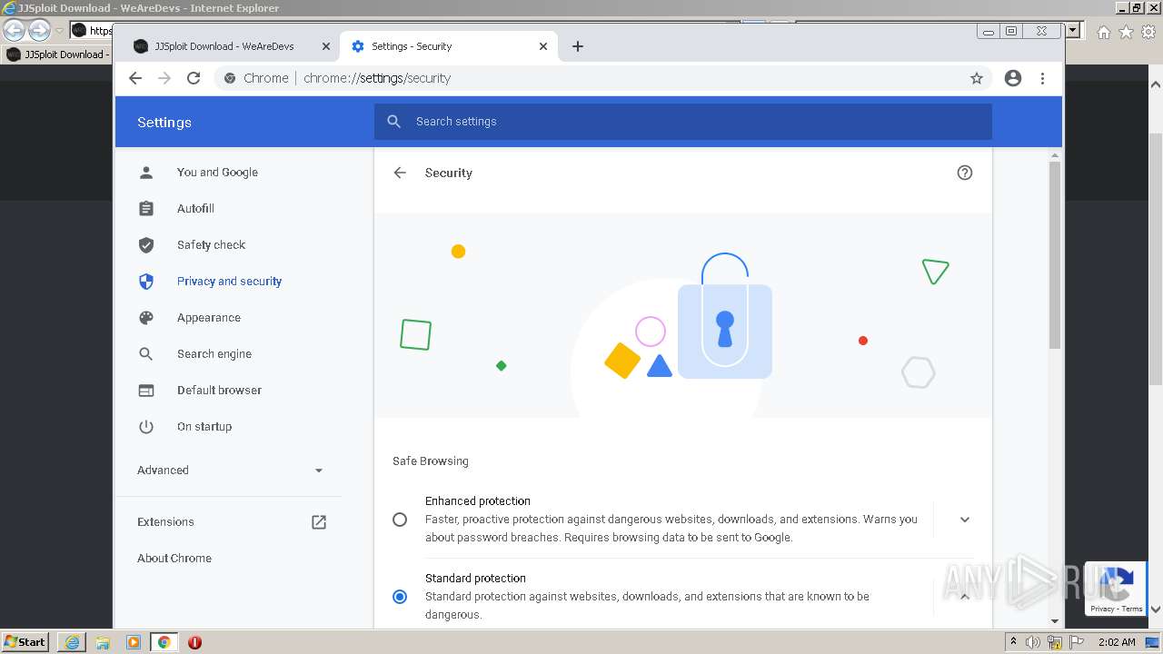Click the red stop-sign taskbar icon
1163x654 pixels.
pos(194,642)
